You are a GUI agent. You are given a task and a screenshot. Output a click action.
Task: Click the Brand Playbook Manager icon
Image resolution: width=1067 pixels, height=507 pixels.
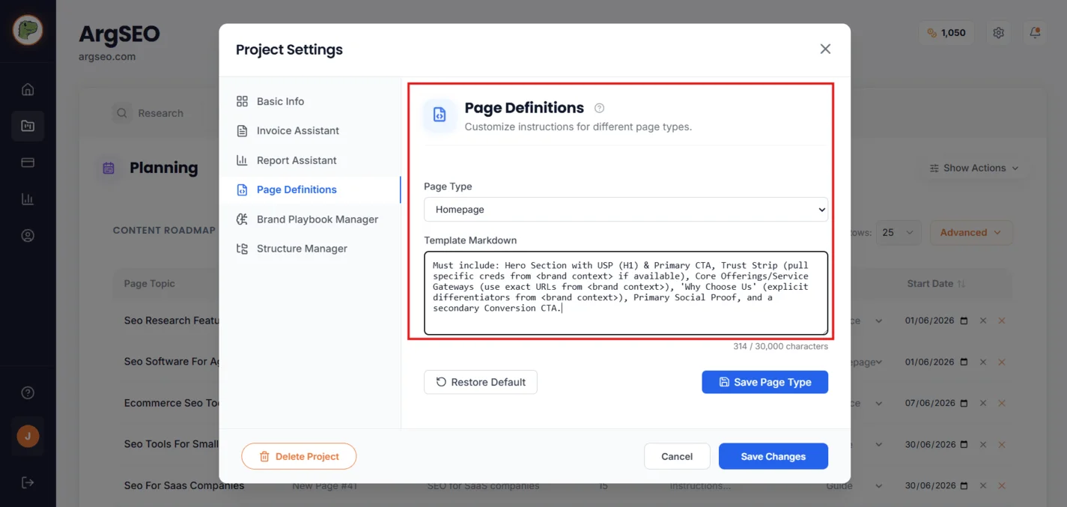pyautogui.click(x=242, y=219)
